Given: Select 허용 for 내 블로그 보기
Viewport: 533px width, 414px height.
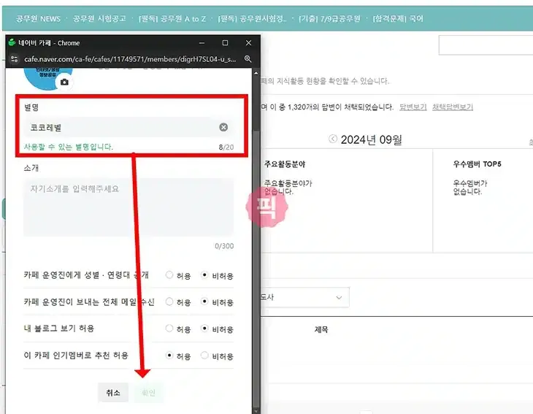Looking at the screenshot, I should pyautogui.click(x=169, y=329).
